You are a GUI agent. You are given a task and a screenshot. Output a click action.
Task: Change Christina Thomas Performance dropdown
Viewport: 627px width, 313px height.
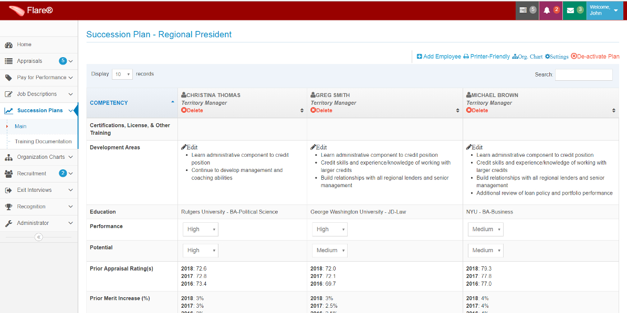201,229
